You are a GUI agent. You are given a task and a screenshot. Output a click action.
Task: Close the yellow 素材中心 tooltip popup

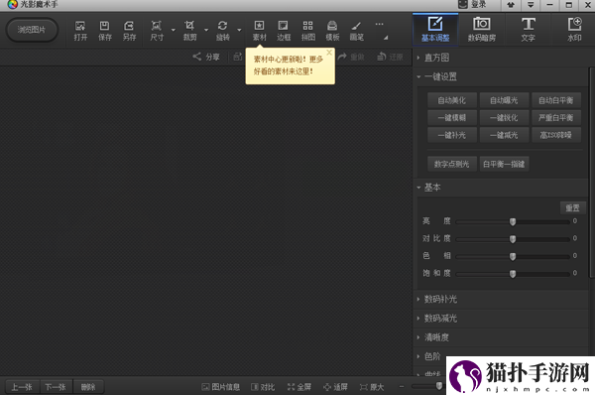pos(329,53)
